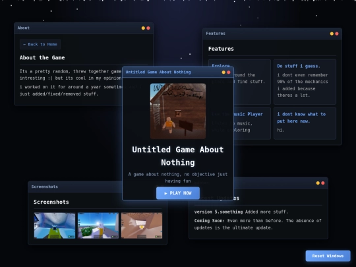Click the 'A game about nothing' tagline
Screen dimensions: 356x267
pos(178,177)
